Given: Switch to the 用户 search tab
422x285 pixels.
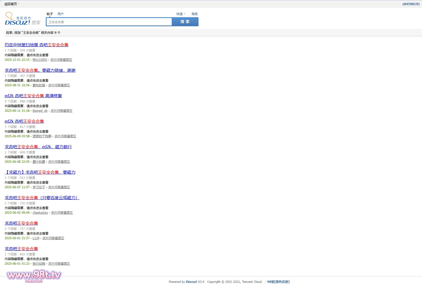Looking at the screenshot, I should pyautogui.click(x=60, y=14).
